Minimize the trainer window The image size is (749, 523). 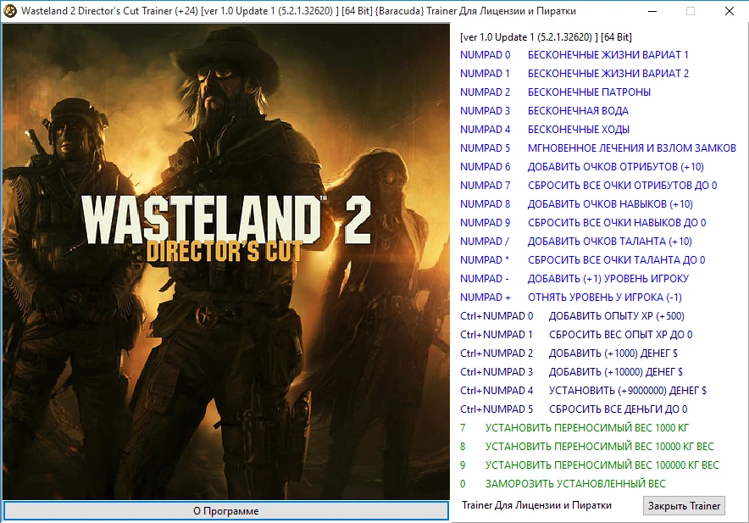click(652, 11)
